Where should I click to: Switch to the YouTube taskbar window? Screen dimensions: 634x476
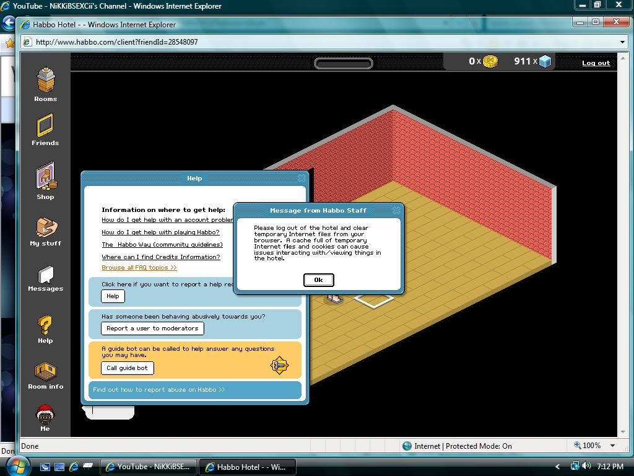click(x=149, y=467)
